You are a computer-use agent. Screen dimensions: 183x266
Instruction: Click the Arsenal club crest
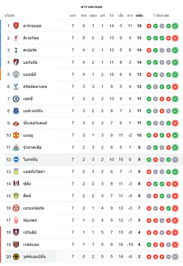[16, 26]
